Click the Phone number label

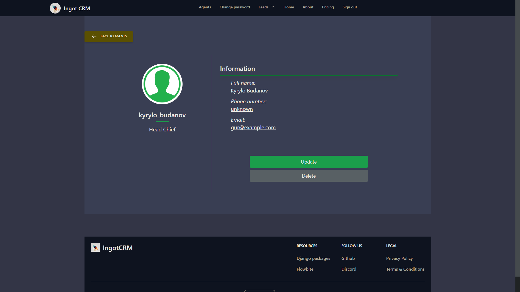tap(249, 102)
